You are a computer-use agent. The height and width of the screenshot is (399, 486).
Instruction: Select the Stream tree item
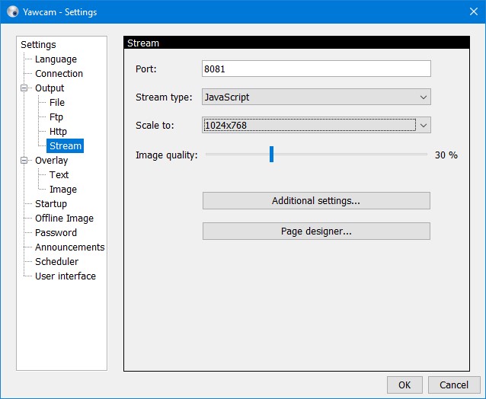(x=65, y=145)
